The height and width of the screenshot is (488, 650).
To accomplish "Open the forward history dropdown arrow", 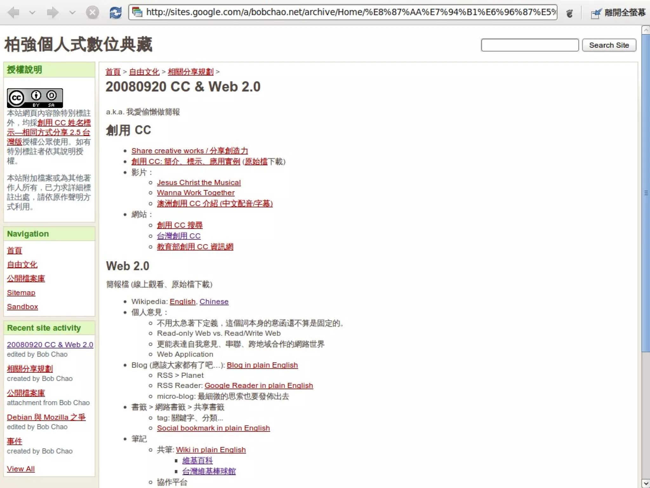I will click(72, 13).
